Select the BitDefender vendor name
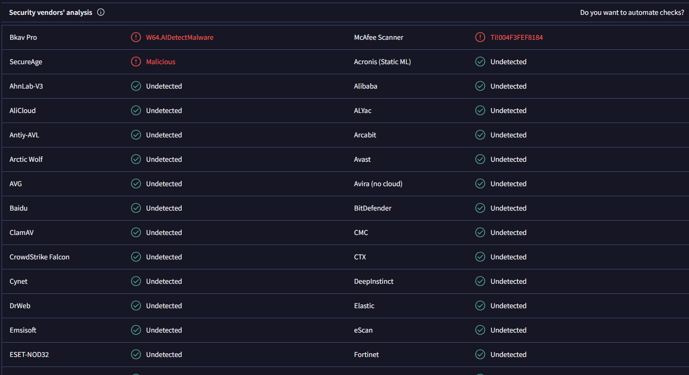 tap(373, 208)
